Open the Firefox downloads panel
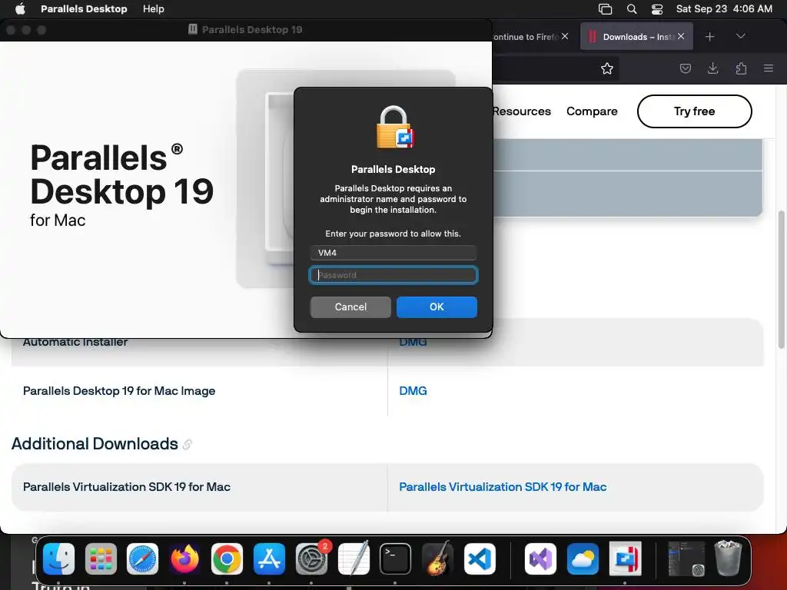 point(712,68)
